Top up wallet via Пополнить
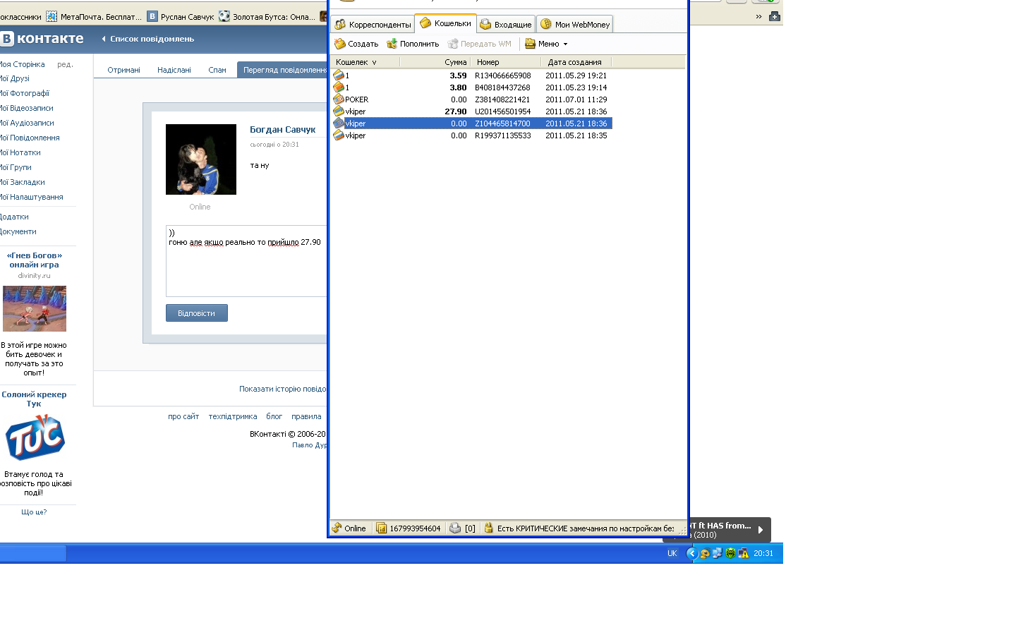The image size is (1016, 635). 413,44
